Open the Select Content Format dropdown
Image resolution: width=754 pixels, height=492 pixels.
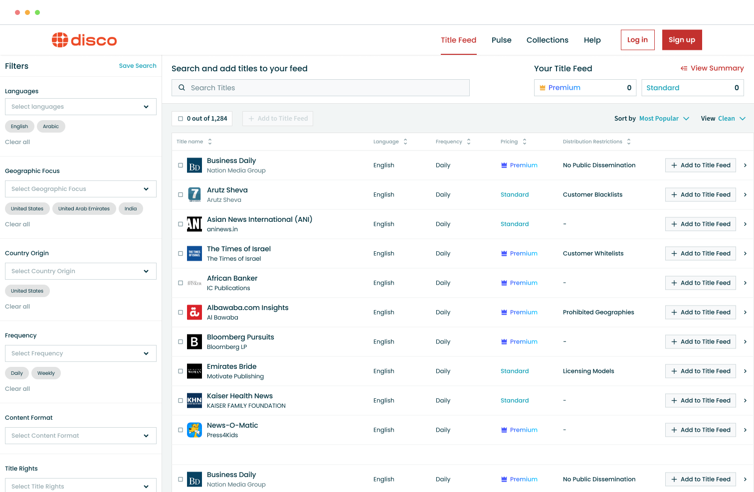81,436
